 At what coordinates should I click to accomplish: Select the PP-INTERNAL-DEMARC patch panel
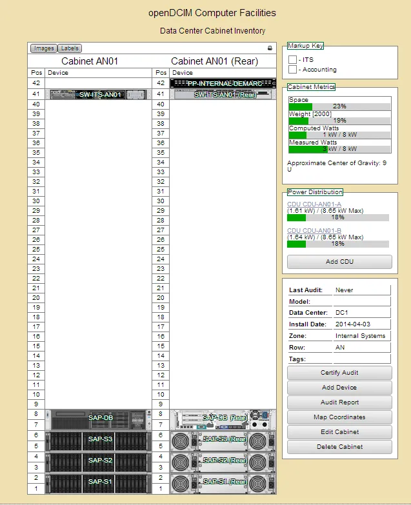point(223,84)
